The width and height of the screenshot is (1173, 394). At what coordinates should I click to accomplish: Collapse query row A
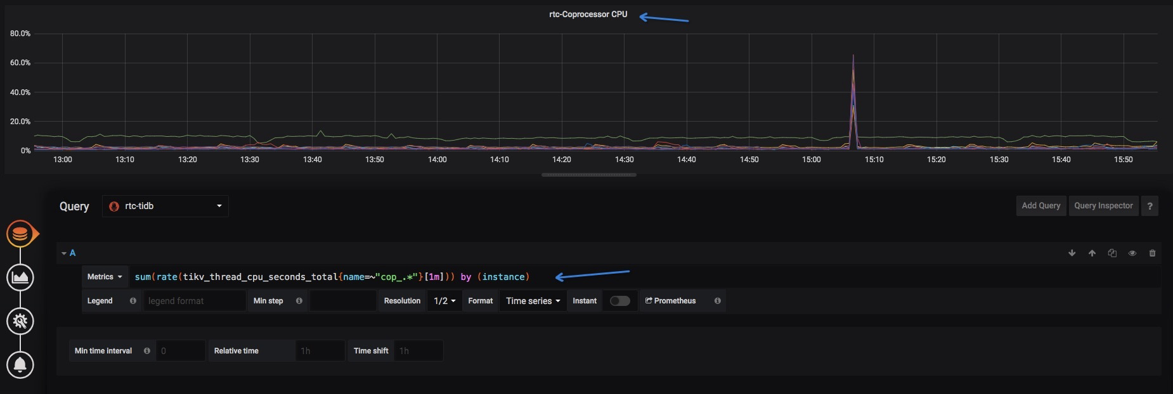point(68,253)
